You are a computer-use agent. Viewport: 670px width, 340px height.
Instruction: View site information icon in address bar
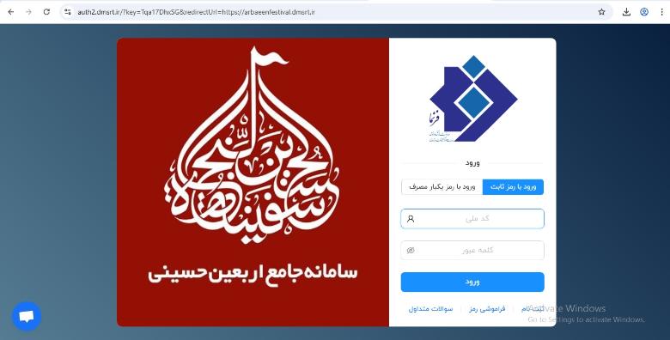pos(68,12)
